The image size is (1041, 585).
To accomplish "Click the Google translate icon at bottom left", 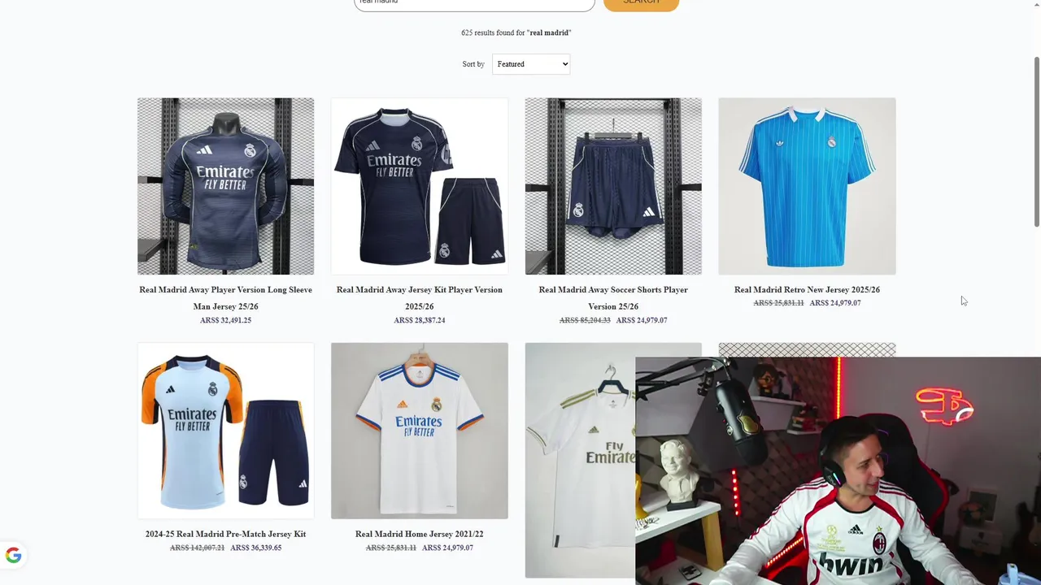I will click(x=13, y=555).
